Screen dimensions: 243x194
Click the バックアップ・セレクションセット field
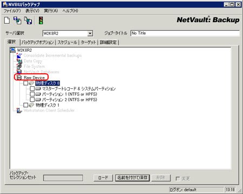pyautogui.click(x=63, y=178)
